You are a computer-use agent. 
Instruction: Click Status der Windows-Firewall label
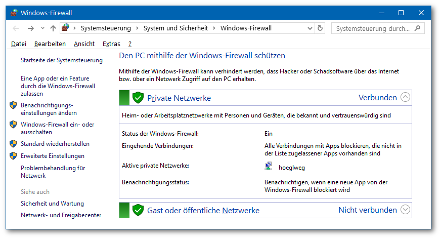(160, 134)
